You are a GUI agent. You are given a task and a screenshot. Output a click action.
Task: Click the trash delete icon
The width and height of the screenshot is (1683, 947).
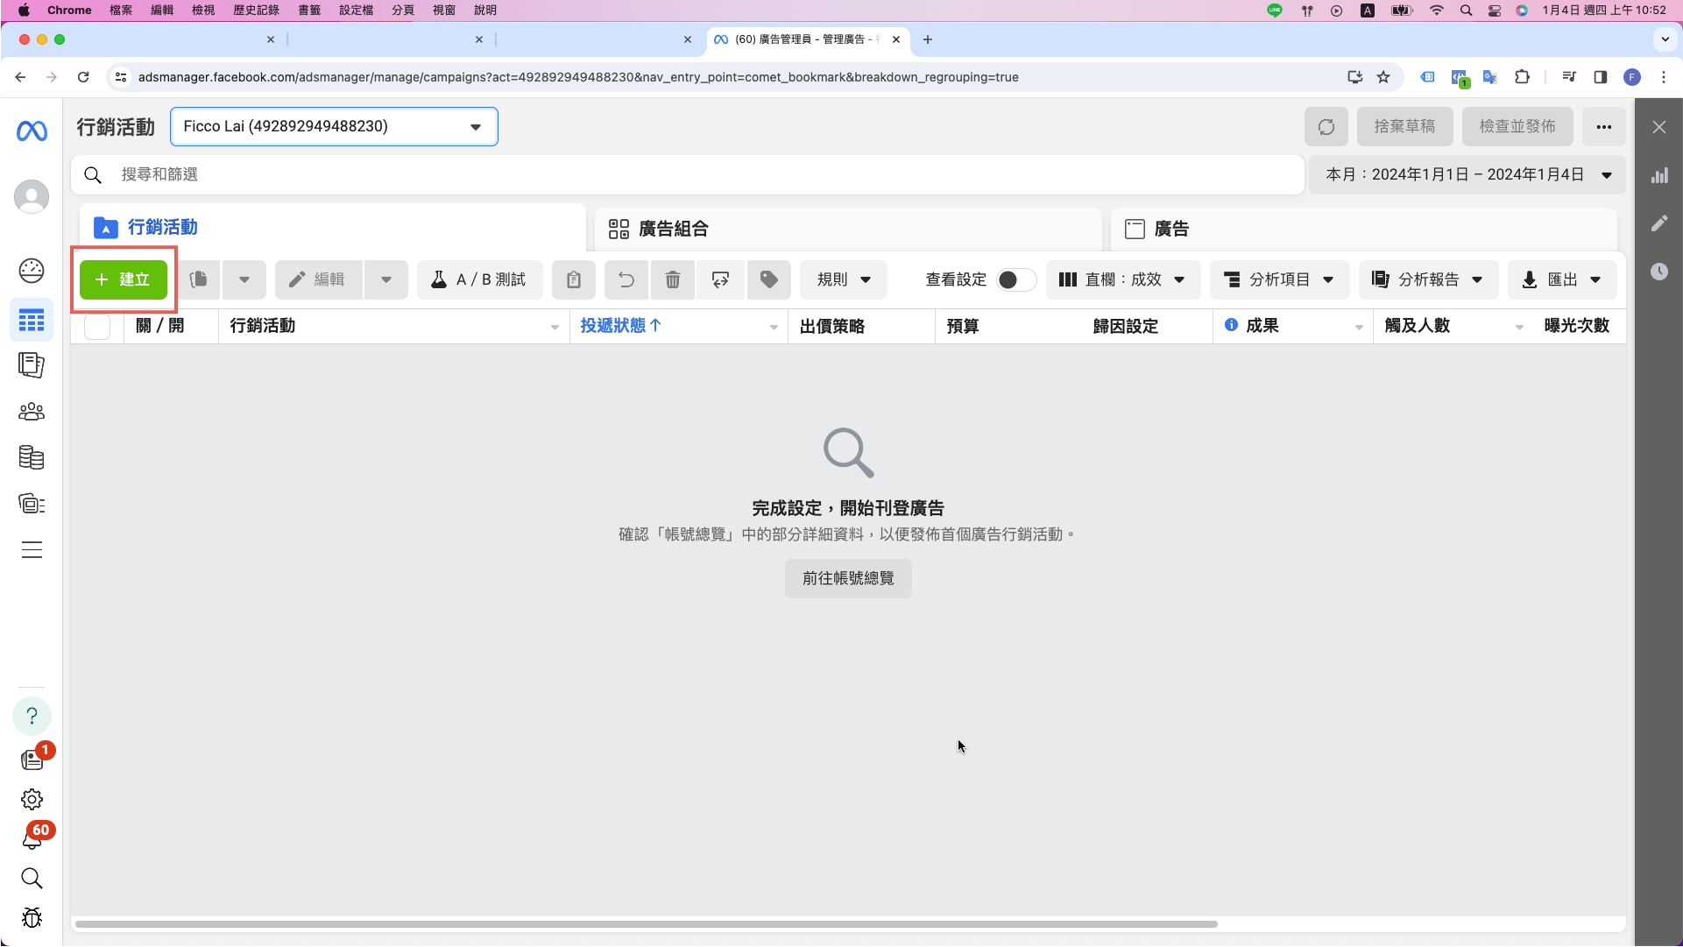tap(673, 280)
